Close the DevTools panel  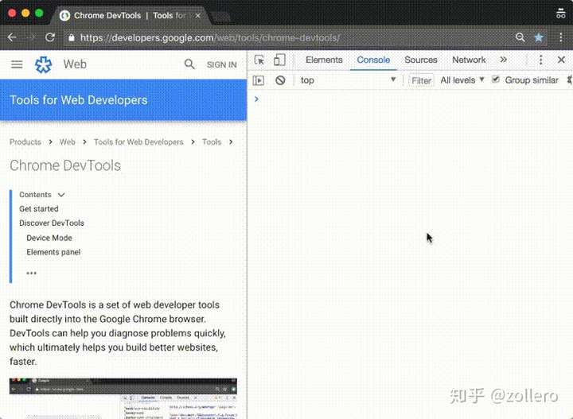(x=561, y=60)
